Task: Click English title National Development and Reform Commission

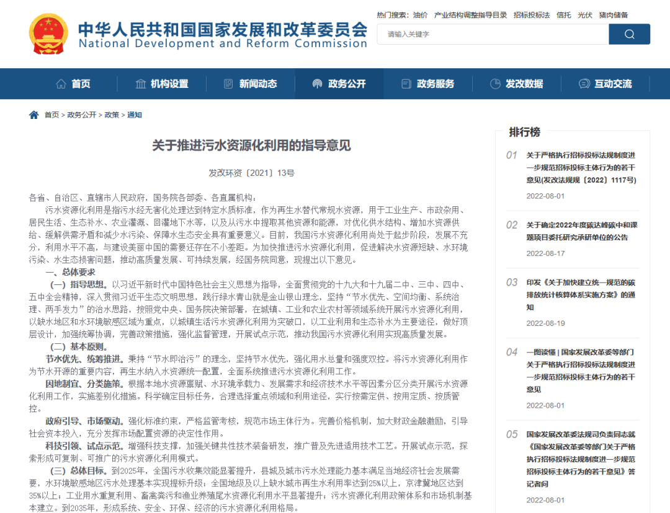Action: (x=223, y=43)
